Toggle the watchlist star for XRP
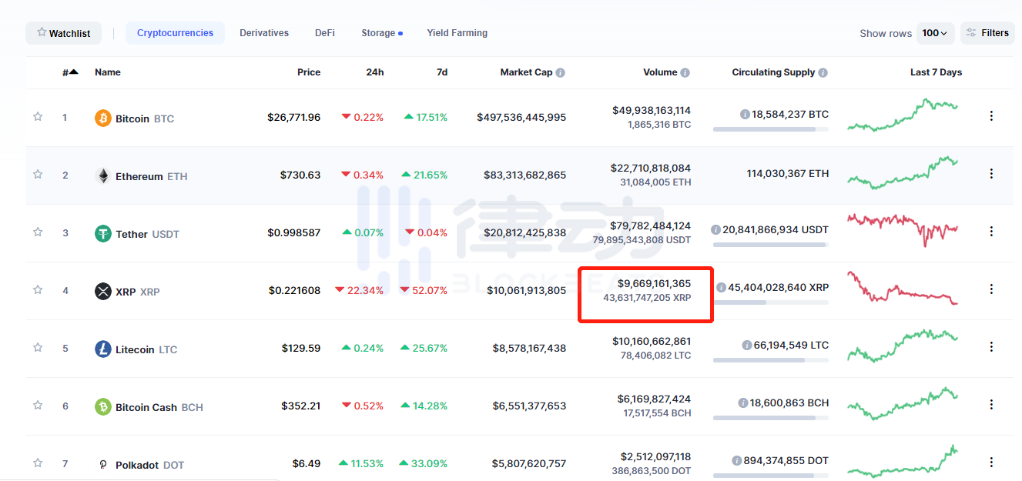Viewport: 1022px width, 481px height. [38, 289]
